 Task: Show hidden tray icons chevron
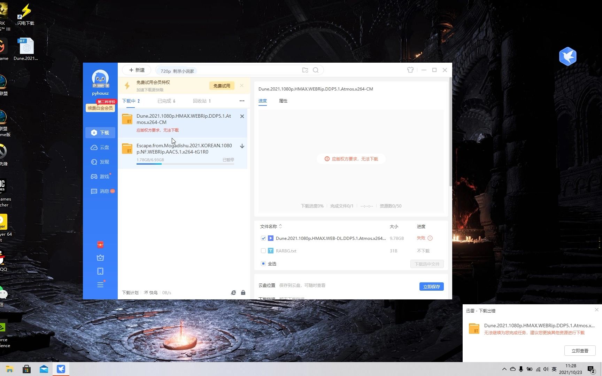(x=504, y=369)
